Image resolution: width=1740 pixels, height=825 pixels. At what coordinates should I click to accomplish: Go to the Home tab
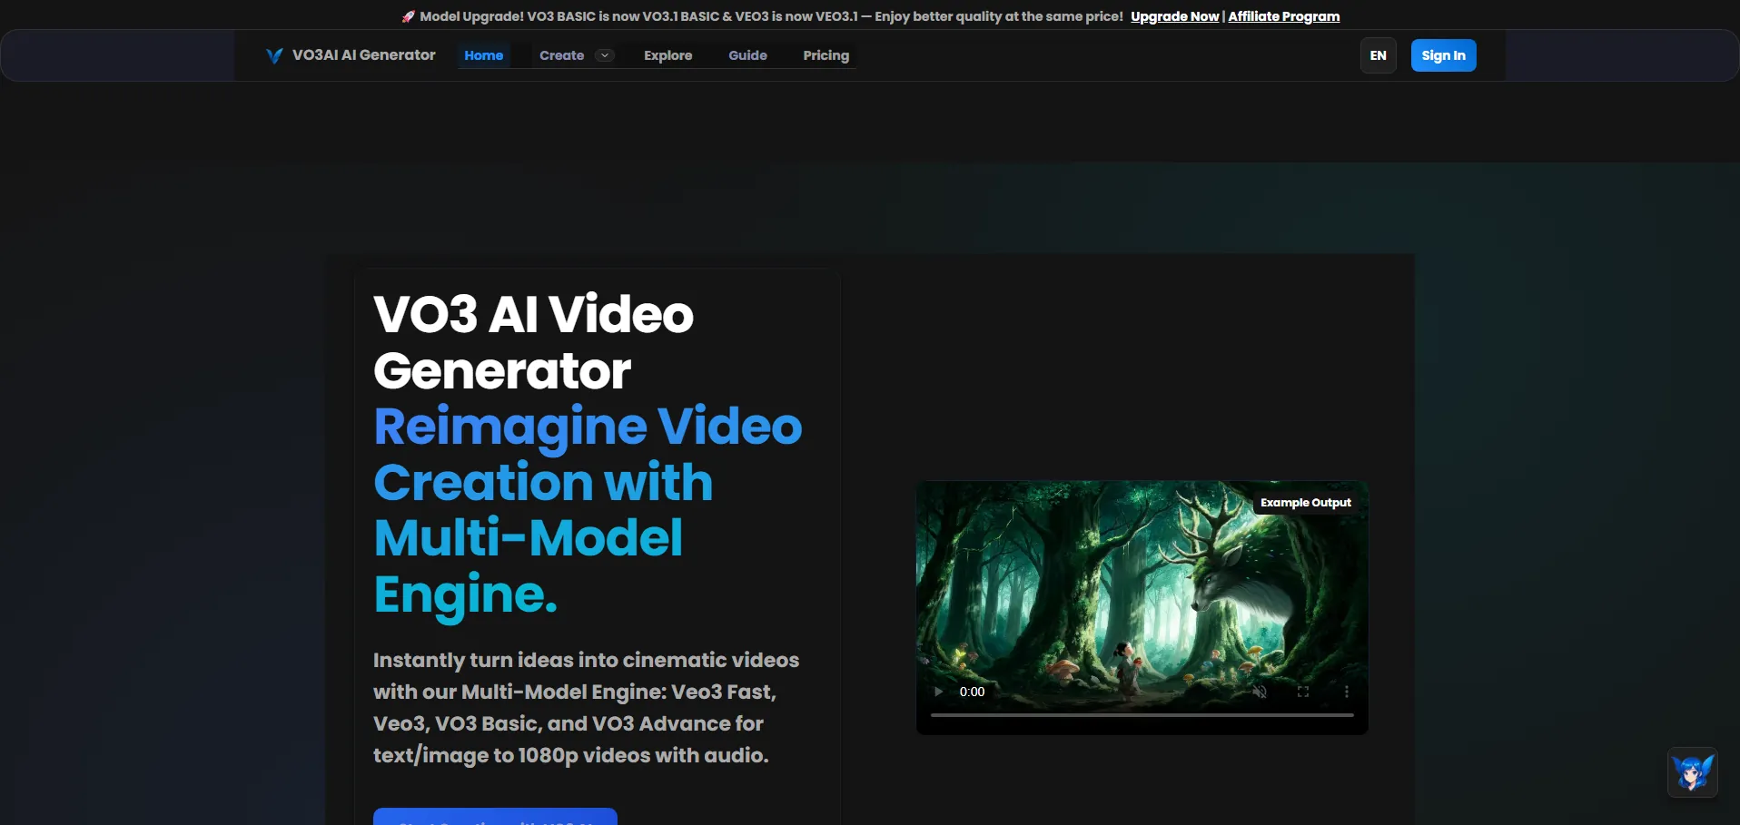(x=483, y=55)
